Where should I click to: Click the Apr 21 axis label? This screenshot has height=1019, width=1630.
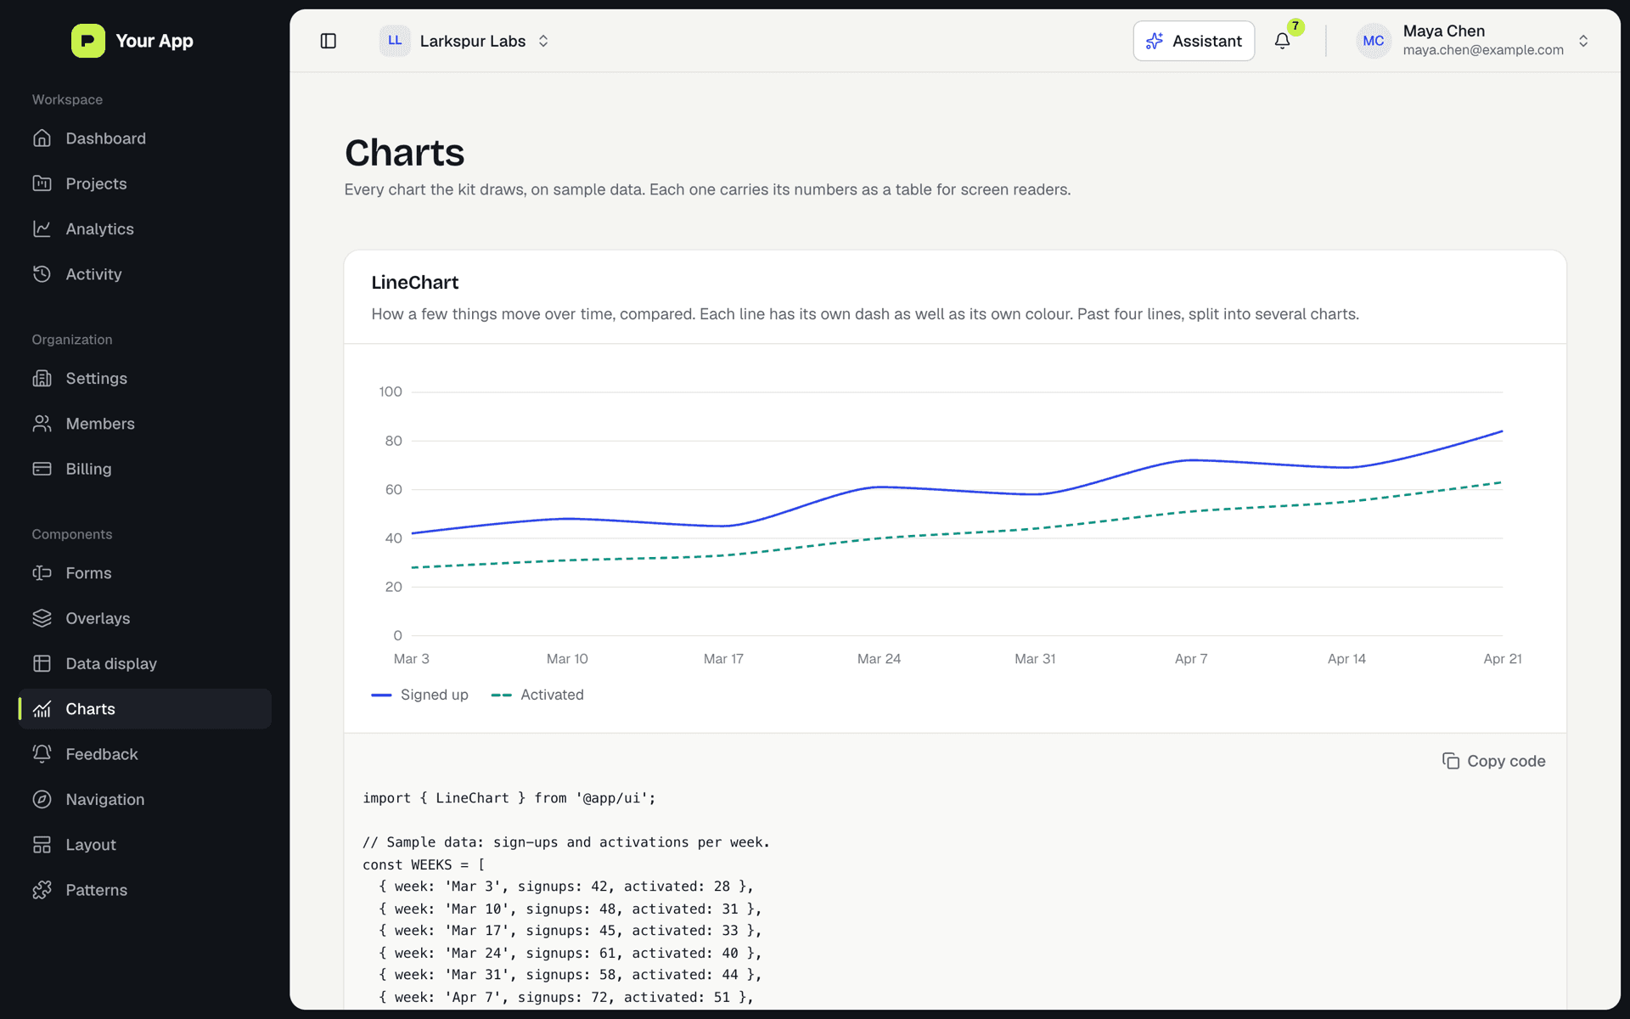1502,659
